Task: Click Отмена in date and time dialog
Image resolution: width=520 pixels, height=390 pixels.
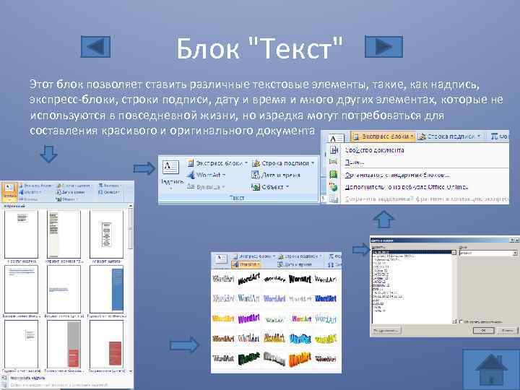Action: pos(507,330)
